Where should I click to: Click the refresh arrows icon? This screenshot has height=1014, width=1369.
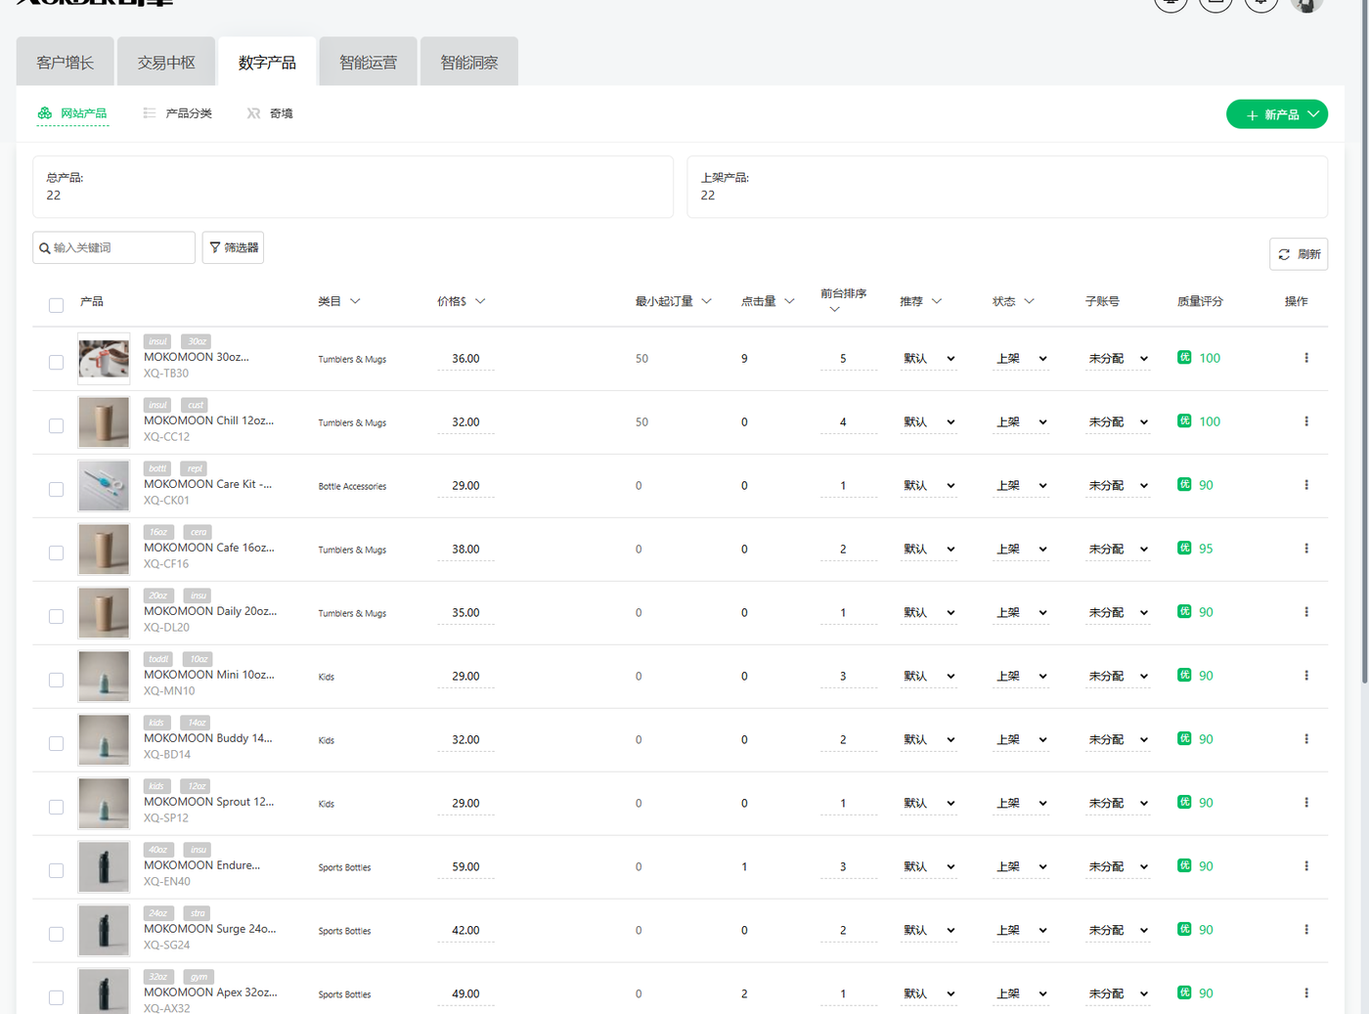coord(1284,254)
